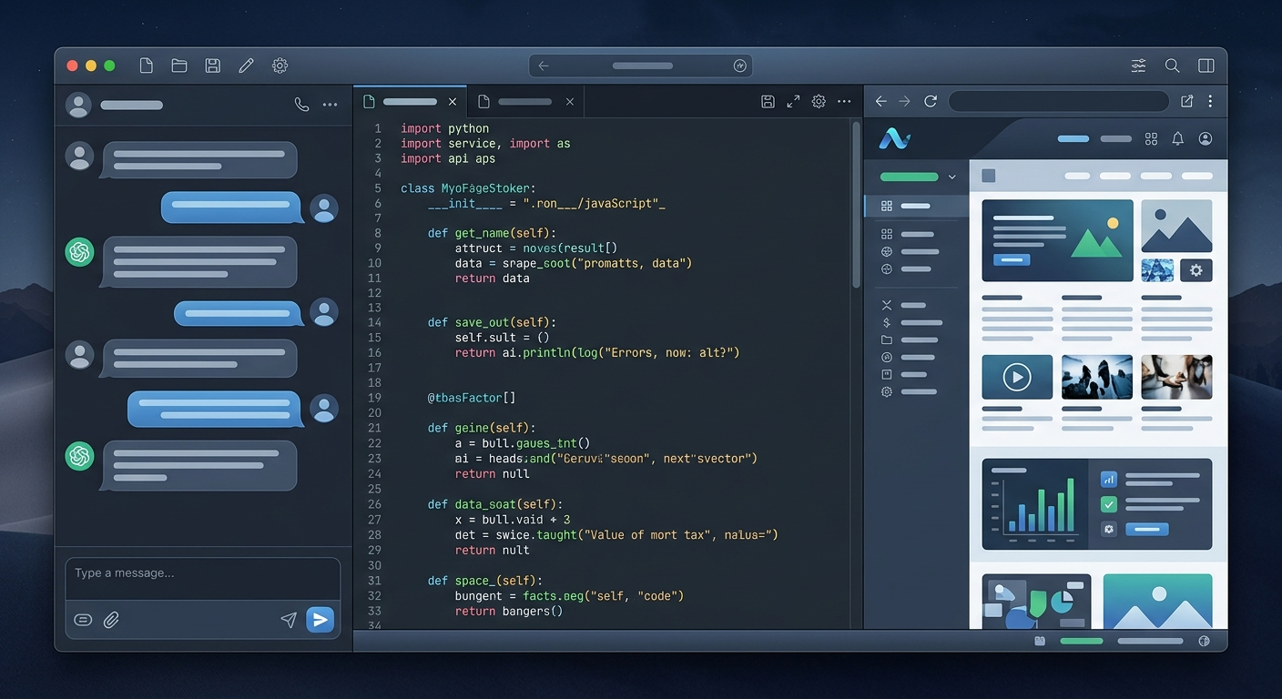Image resolution: width=1282 pixels, height=699 pixels.
Task: Attach a file using the paperclip icon
Action: point(111,620)
